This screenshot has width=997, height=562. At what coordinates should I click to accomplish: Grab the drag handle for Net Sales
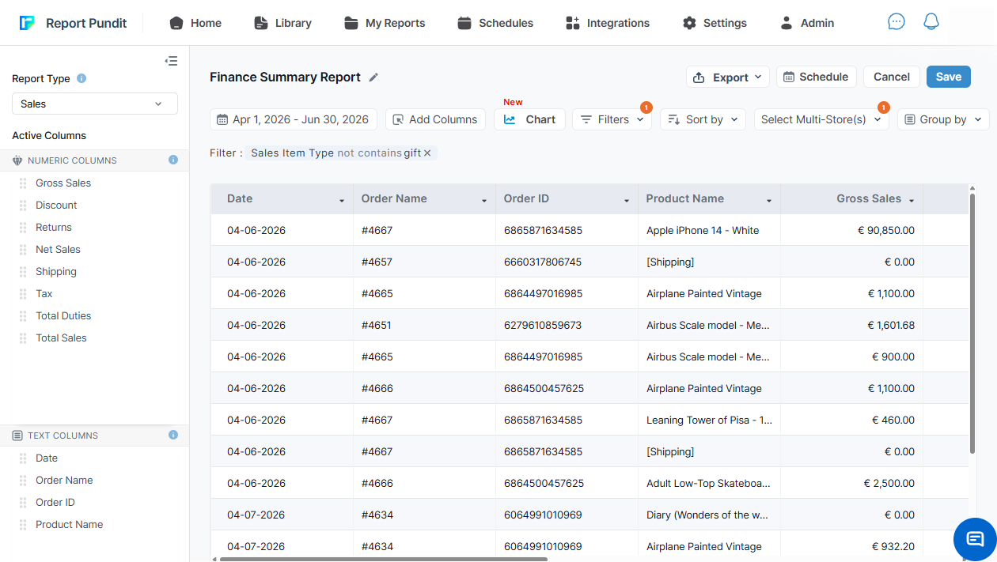23,249
